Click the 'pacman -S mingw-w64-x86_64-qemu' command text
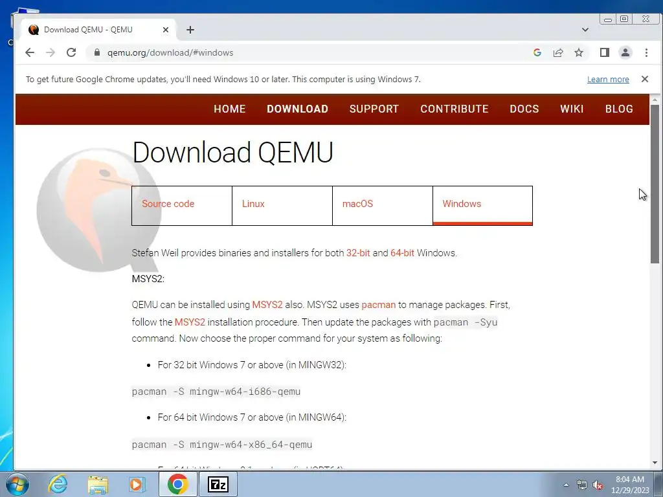The image size is (663, 497). [222, 445]
